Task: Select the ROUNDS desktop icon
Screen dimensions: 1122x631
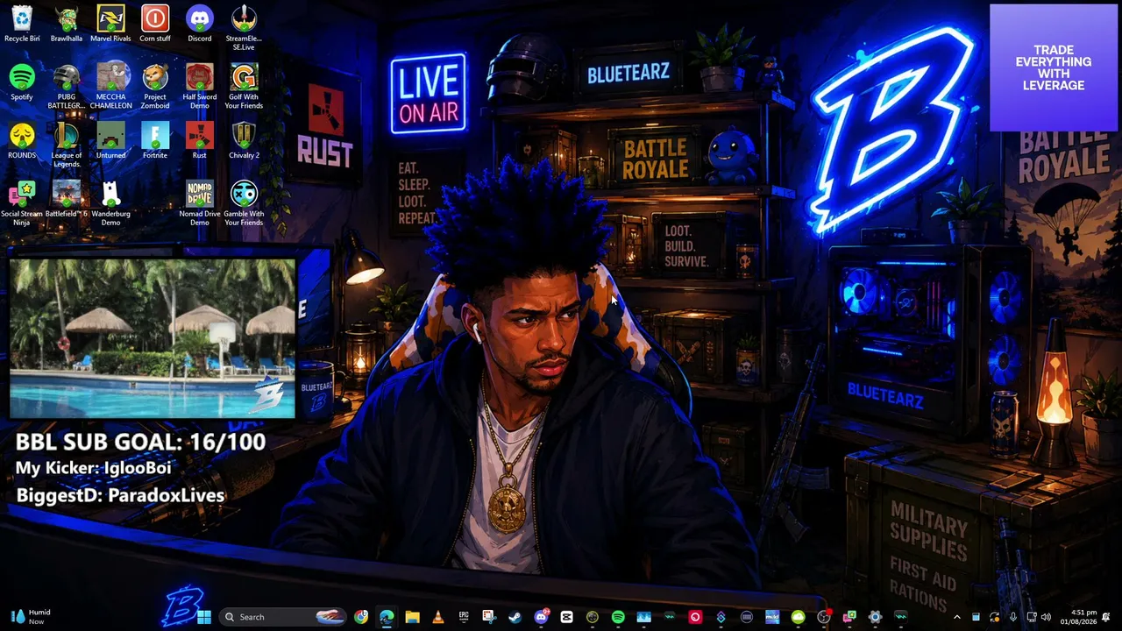Action: click(22, 140)
